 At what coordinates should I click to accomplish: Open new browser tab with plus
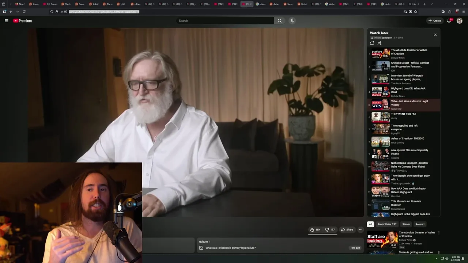click(424, 4)
